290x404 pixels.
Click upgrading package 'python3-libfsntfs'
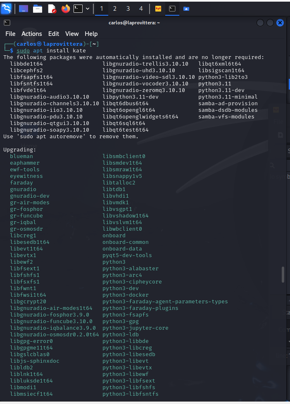(131, 394)
